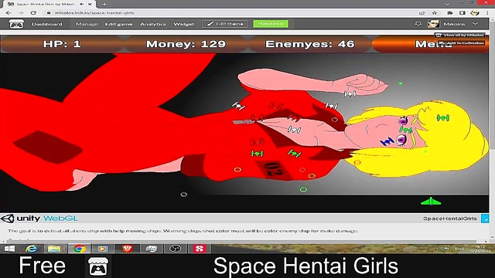Open the red S application in the taskbar
The height and width of the screenshot is (278, 495).
point(200,249)
